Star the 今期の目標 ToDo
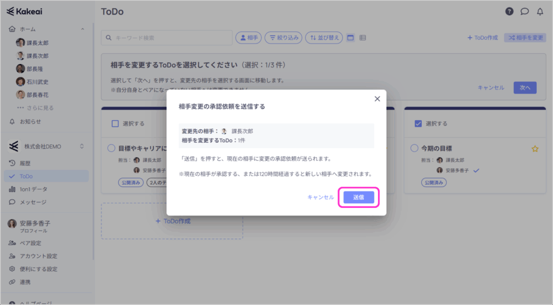Screen dimensions: 553x305 tap(535, 149)
